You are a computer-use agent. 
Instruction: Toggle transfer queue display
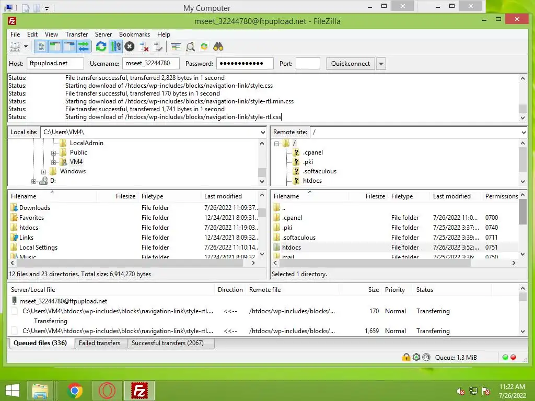tap(83, 46)
